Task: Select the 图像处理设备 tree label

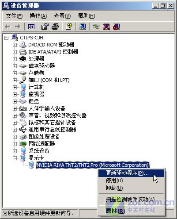Action: pyautogui.click(x=44, y=137)
